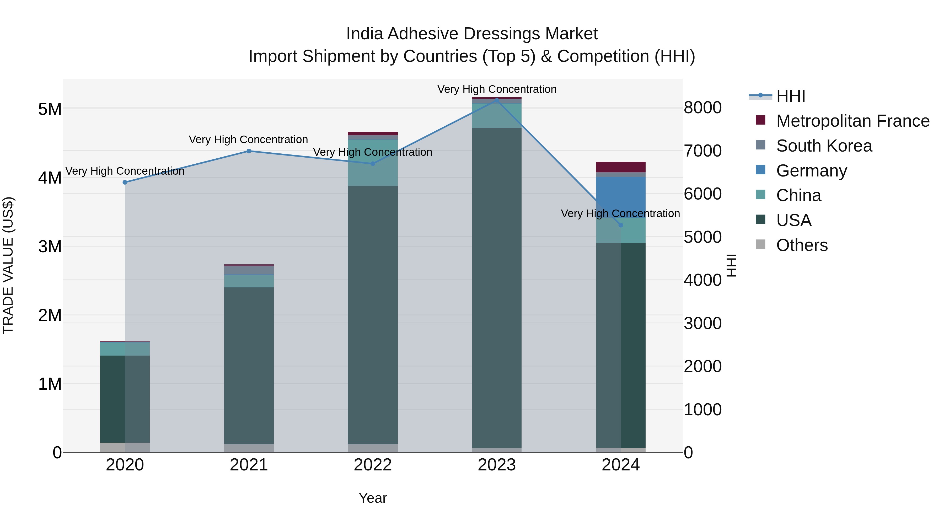Screen dimensions: 944x531
Task: Select the 2021 HHI data point
Action: pyautogui.click(x=249, y=151)
